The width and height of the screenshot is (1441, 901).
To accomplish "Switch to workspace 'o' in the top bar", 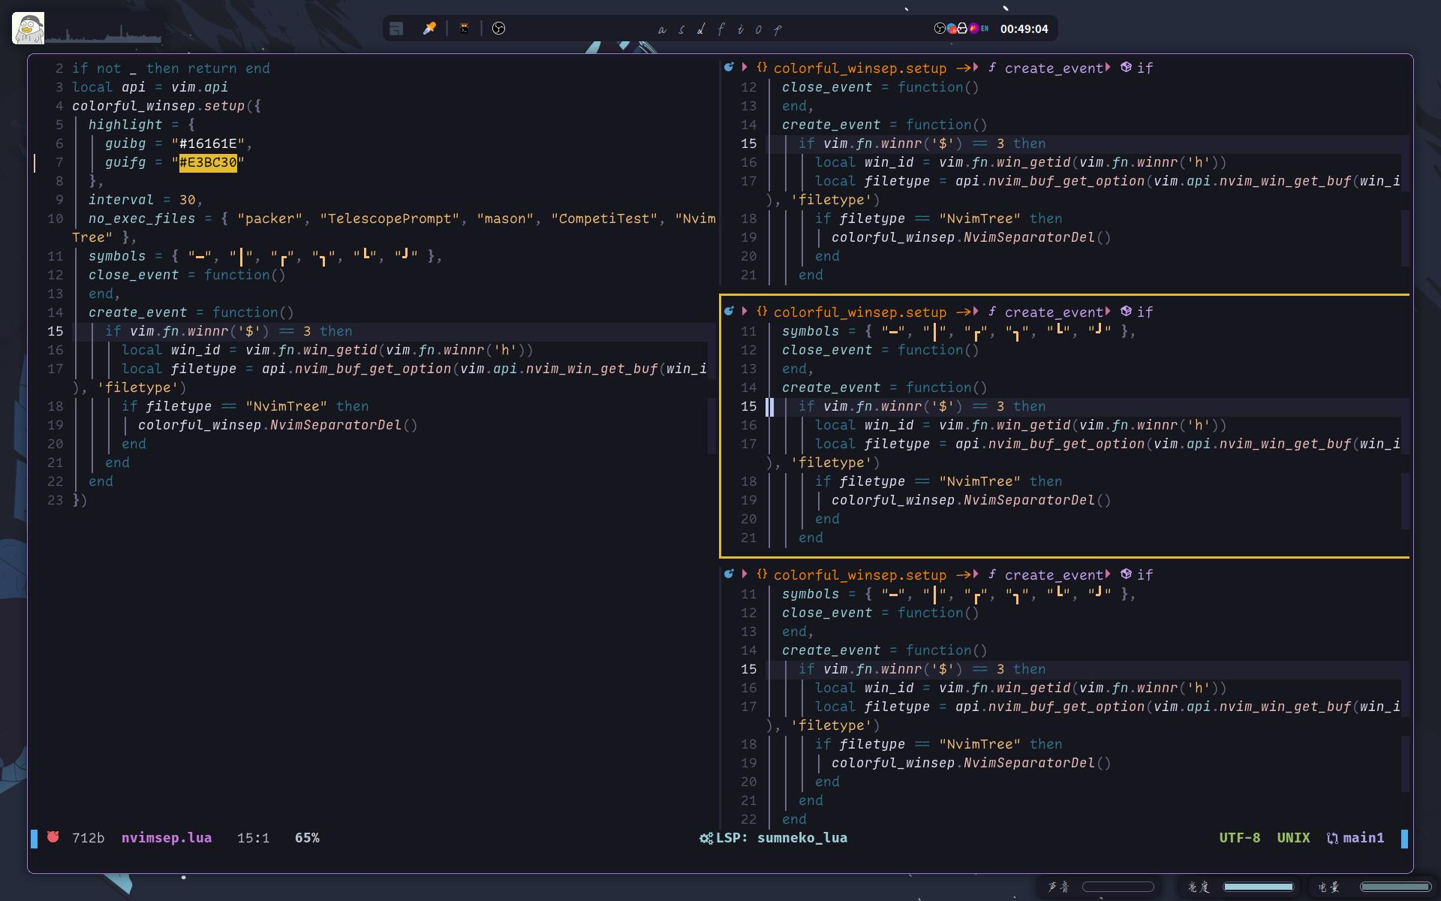I will (758, 29).
